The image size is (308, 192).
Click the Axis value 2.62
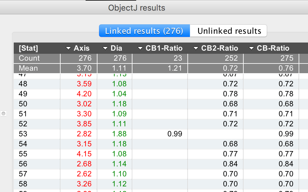tap(84, 174)
